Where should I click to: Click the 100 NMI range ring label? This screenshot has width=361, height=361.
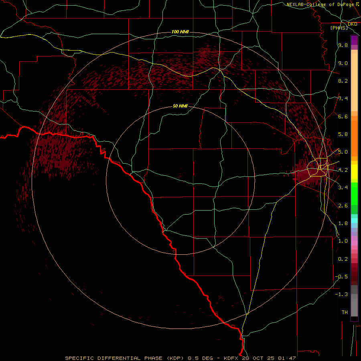click(x=180, y=32)
